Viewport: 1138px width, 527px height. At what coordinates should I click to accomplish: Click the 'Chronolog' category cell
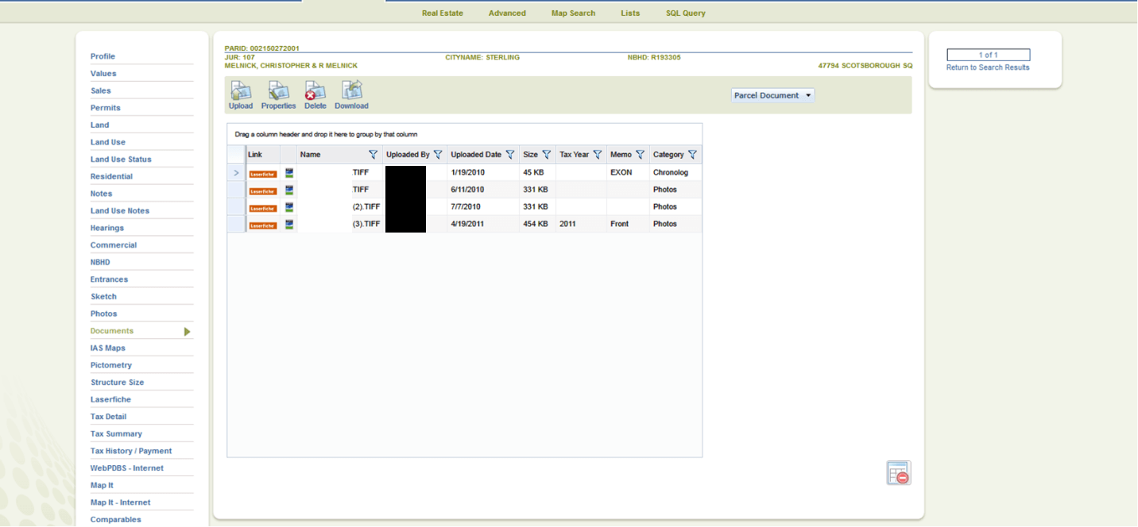click(671, 172)
